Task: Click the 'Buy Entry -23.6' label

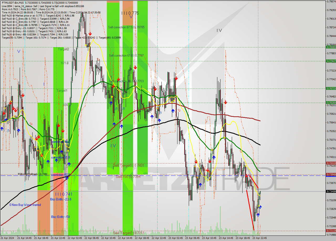Action: 61,199
